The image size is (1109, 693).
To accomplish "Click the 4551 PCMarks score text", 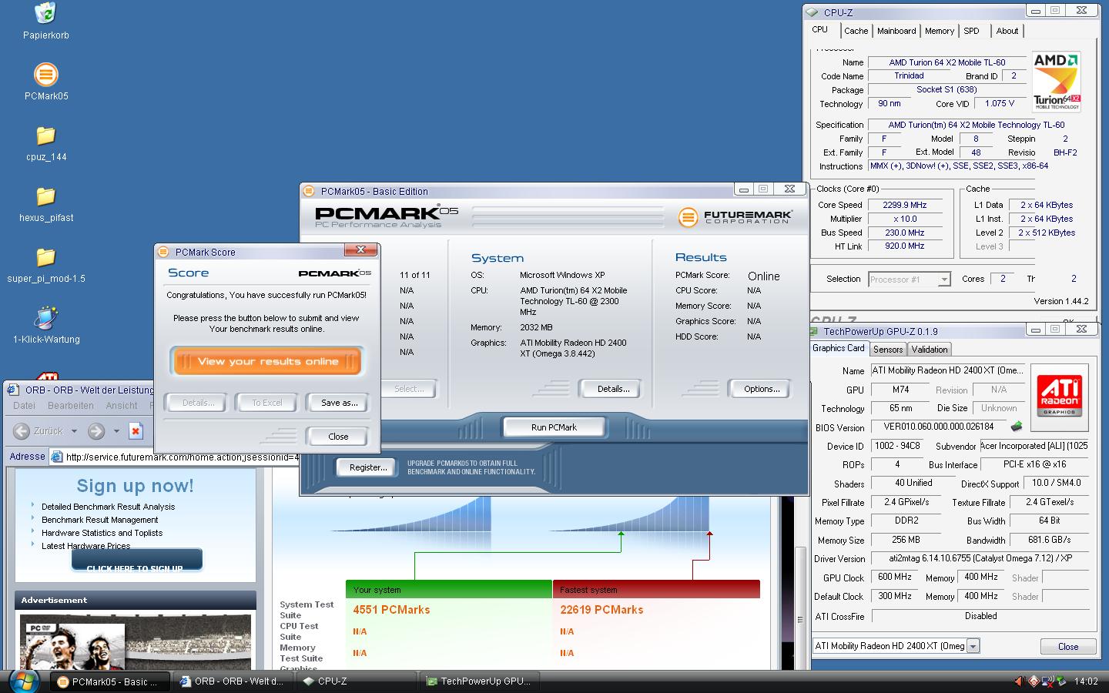I will (x=391, y=610).
